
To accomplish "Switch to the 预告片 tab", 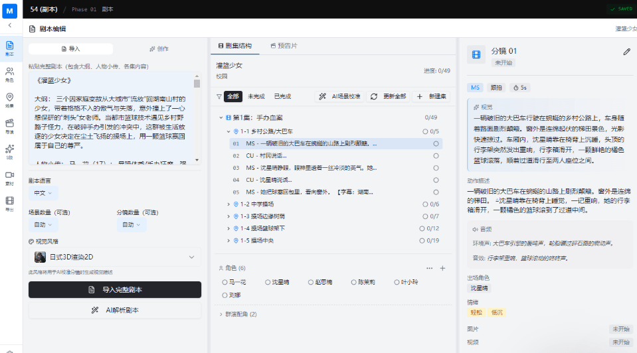I will pos(284,46).
